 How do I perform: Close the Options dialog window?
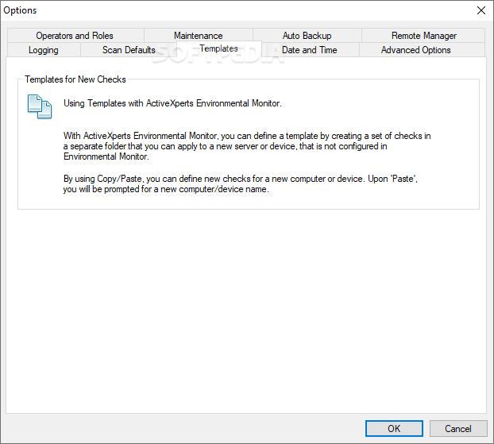click(x=481, y=10)
